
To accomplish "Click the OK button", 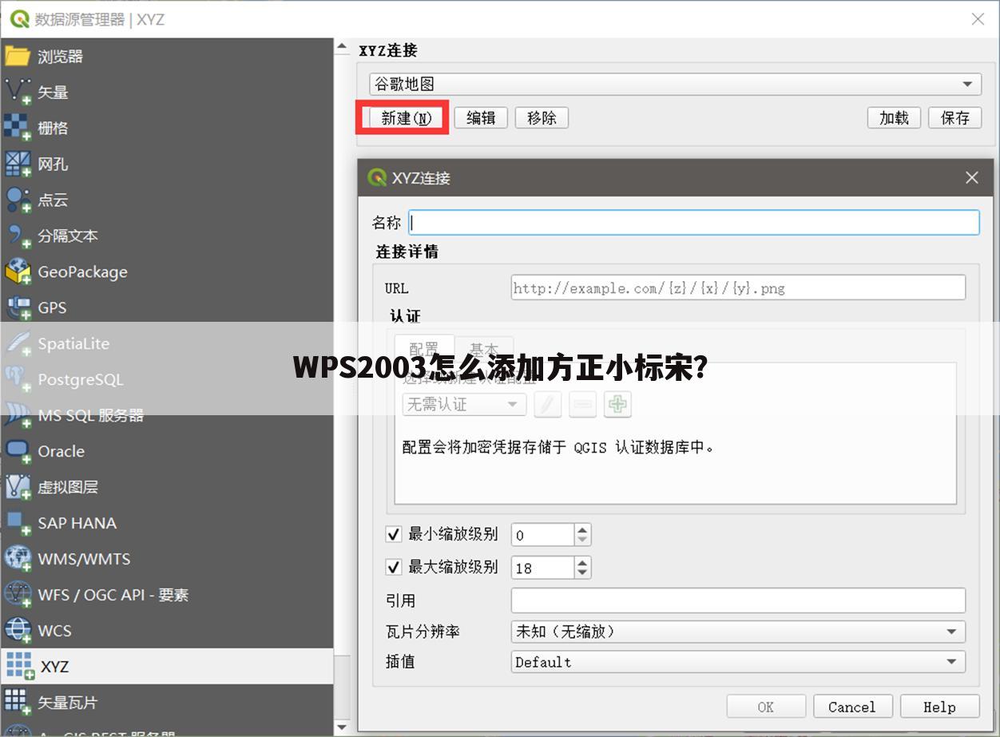I will click(x=766, y=707).
